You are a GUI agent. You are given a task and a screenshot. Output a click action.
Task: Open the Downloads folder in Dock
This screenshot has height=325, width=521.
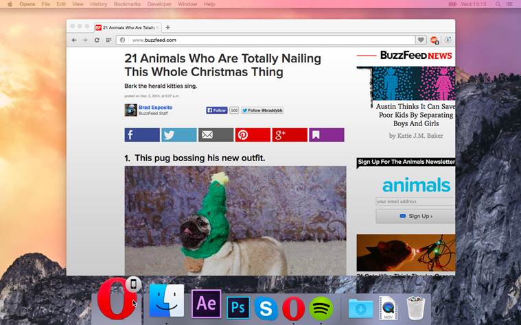(x=360, y=309)
